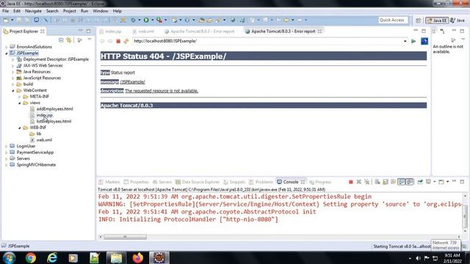Collapse the views folder
470x264 pixels.
point(20,103)
